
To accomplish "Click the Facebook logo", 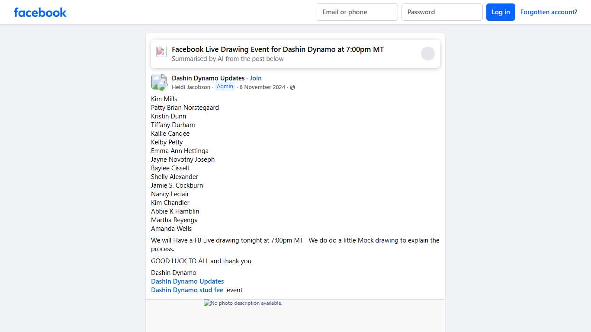I will [40, 12].
